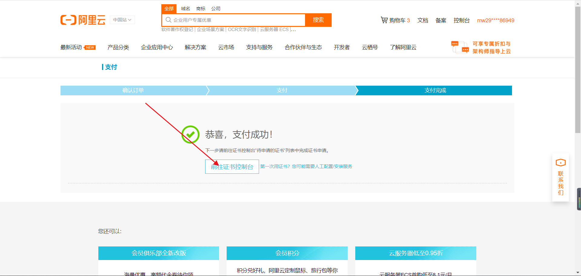Open the contact us chat icon
Screen dimensions: 581x276
[560, 163]
